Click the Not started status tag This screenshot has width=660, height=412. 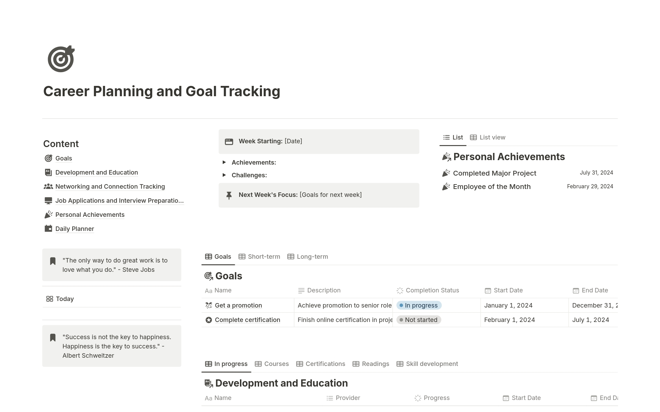pyautogui.click(x=419, y=320)
